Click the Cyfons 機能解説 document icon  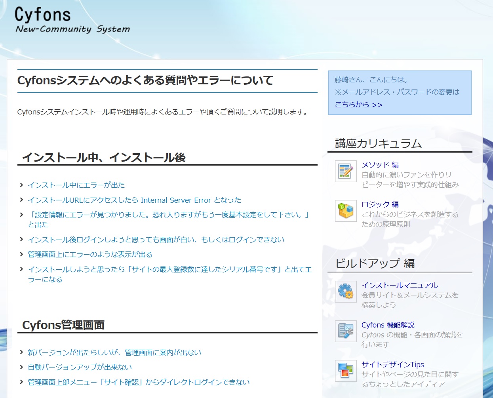click(345, 331)
